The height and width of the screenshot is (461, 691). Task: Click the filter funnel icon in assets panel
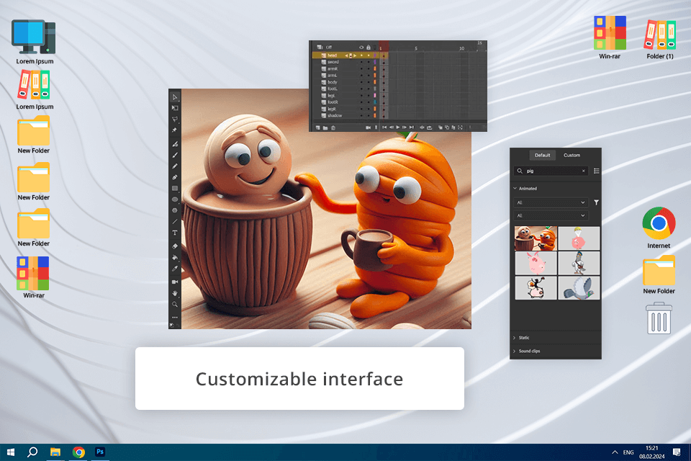(596, 203)
